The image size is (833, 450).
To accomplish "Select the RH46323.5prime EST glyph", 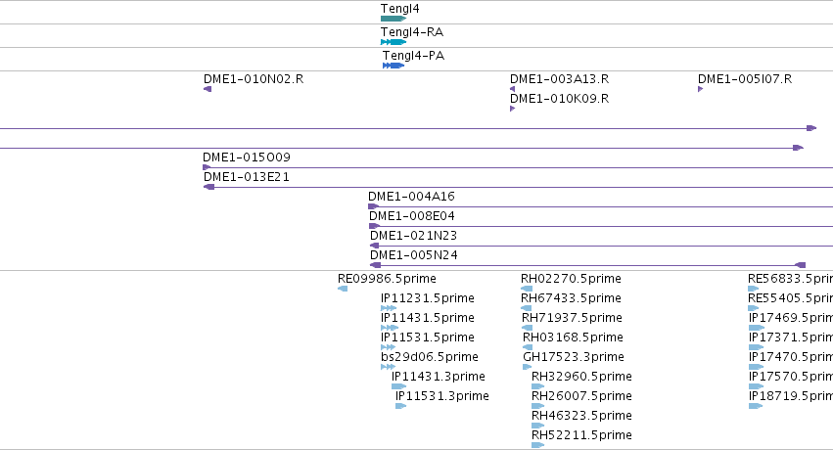I will click(538, 427).
